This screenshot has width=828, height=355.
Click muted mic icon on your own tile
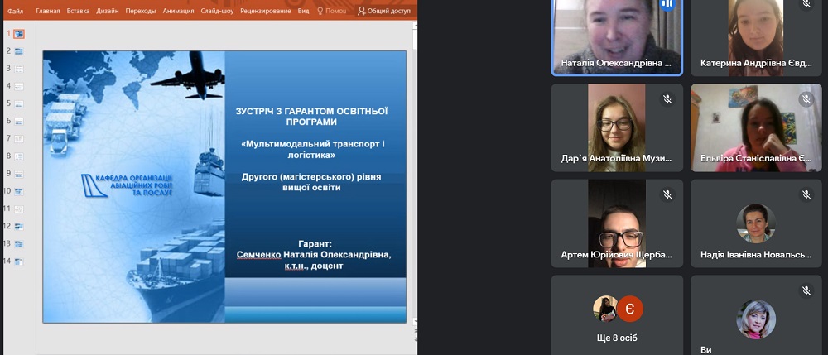pyautogui.click(x=806, y=291)
